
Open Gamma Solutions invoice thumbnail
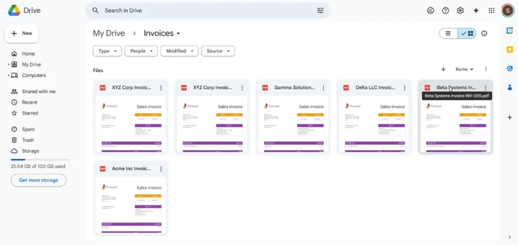[x=293, y=124]
